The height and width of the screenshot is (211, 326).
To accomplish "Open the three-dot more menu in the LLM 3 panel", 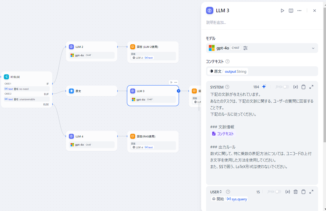I will pyautogui.click(x=299, y=11).
